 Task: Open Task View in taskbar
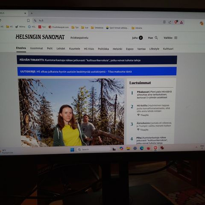[114, 149]
